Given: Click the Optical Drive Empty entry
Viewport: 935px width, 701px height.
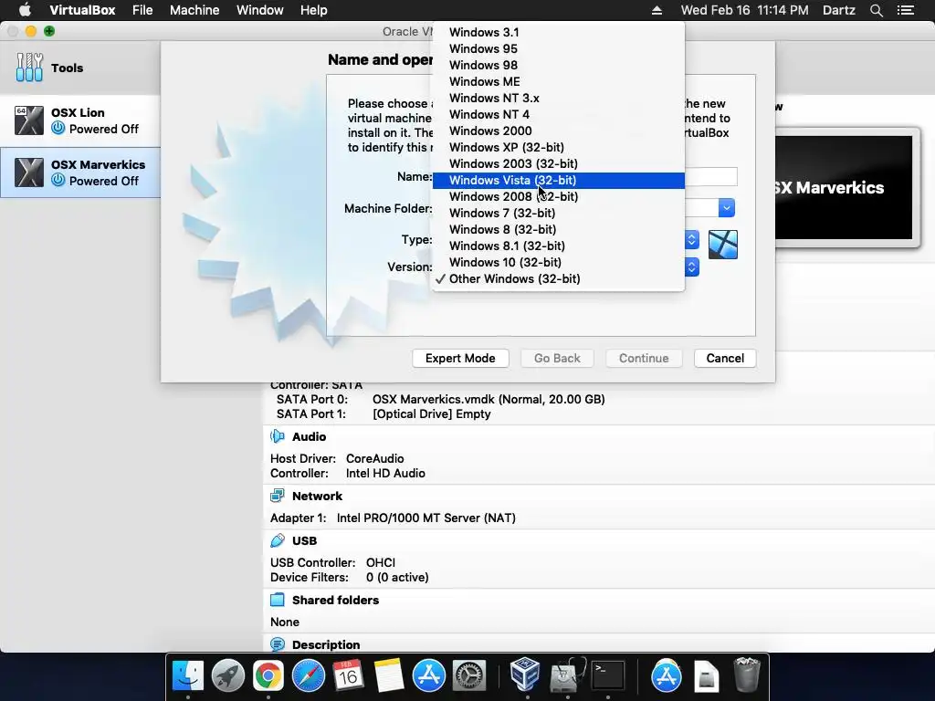Looking at the screenshot, I should click(432, 414).
